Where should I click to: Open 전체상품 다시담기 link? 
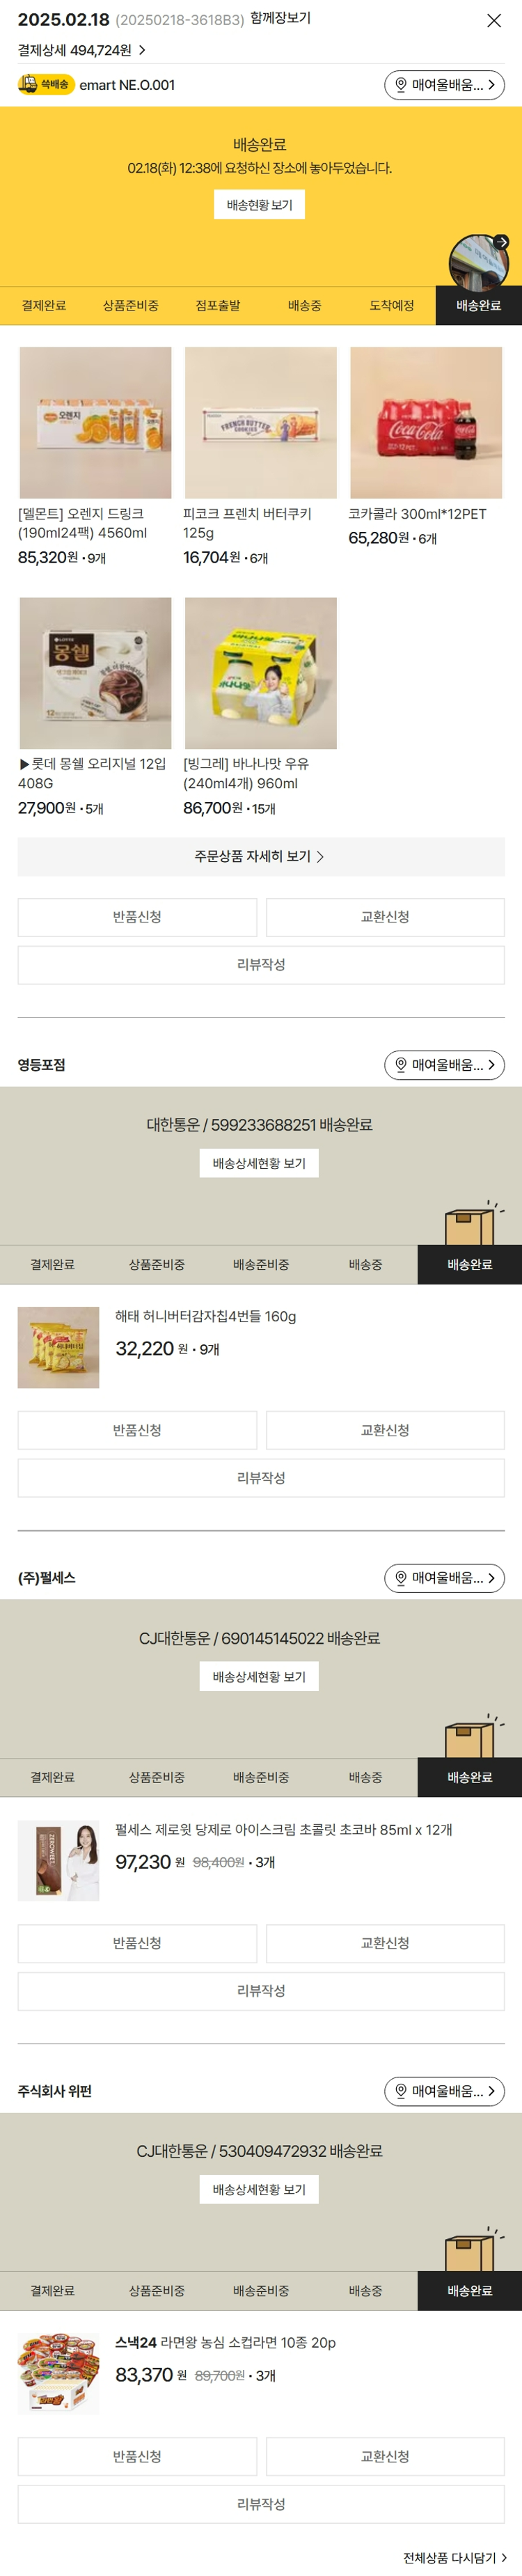tap(455, 2557)
